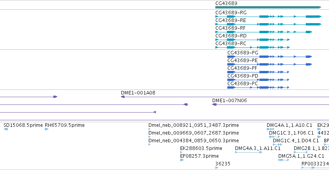This screenshot has width=329, height=170.
Task: Open transcript CG43689-RE
Action: pos(268,24)
